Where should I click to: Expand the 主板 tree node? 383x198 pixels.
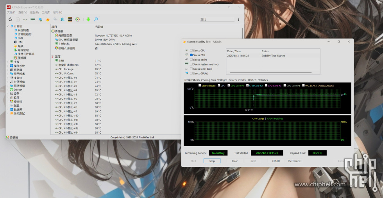pos(8,62)
